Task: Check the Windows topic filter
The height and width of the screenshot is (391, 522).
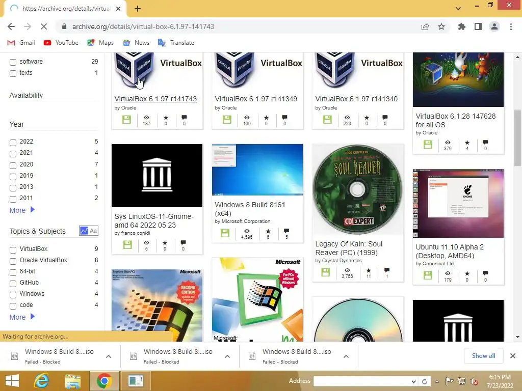Action: (x=13, y=295)
